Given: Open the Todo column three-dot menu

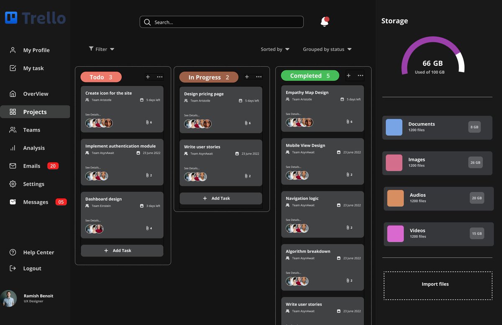Looking at the screenshot, I should point(160,77).
